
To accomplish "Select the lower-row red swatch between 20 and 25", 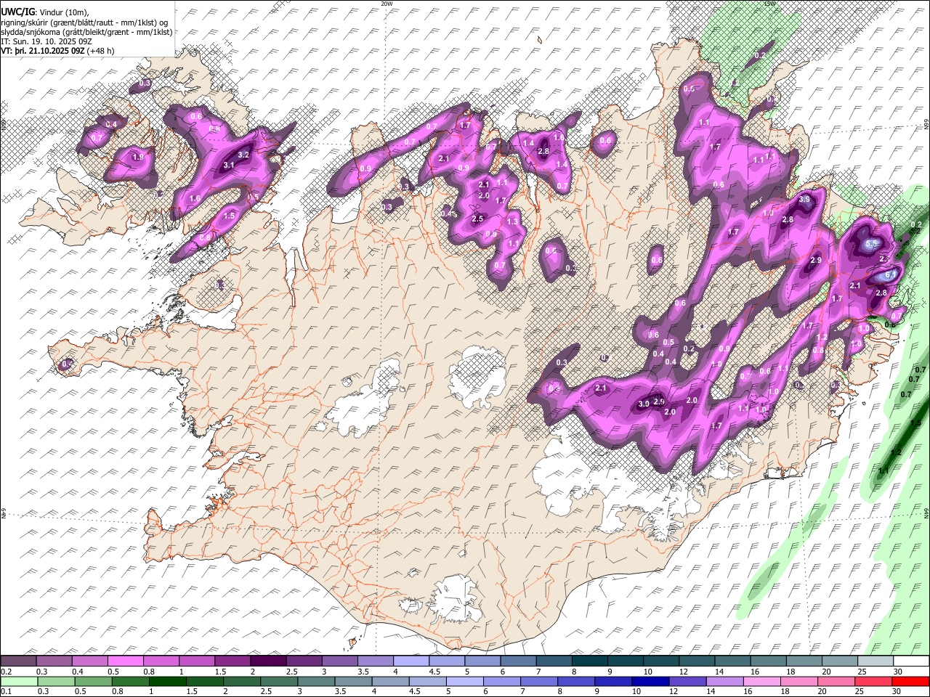I will [x=838, y=681].
